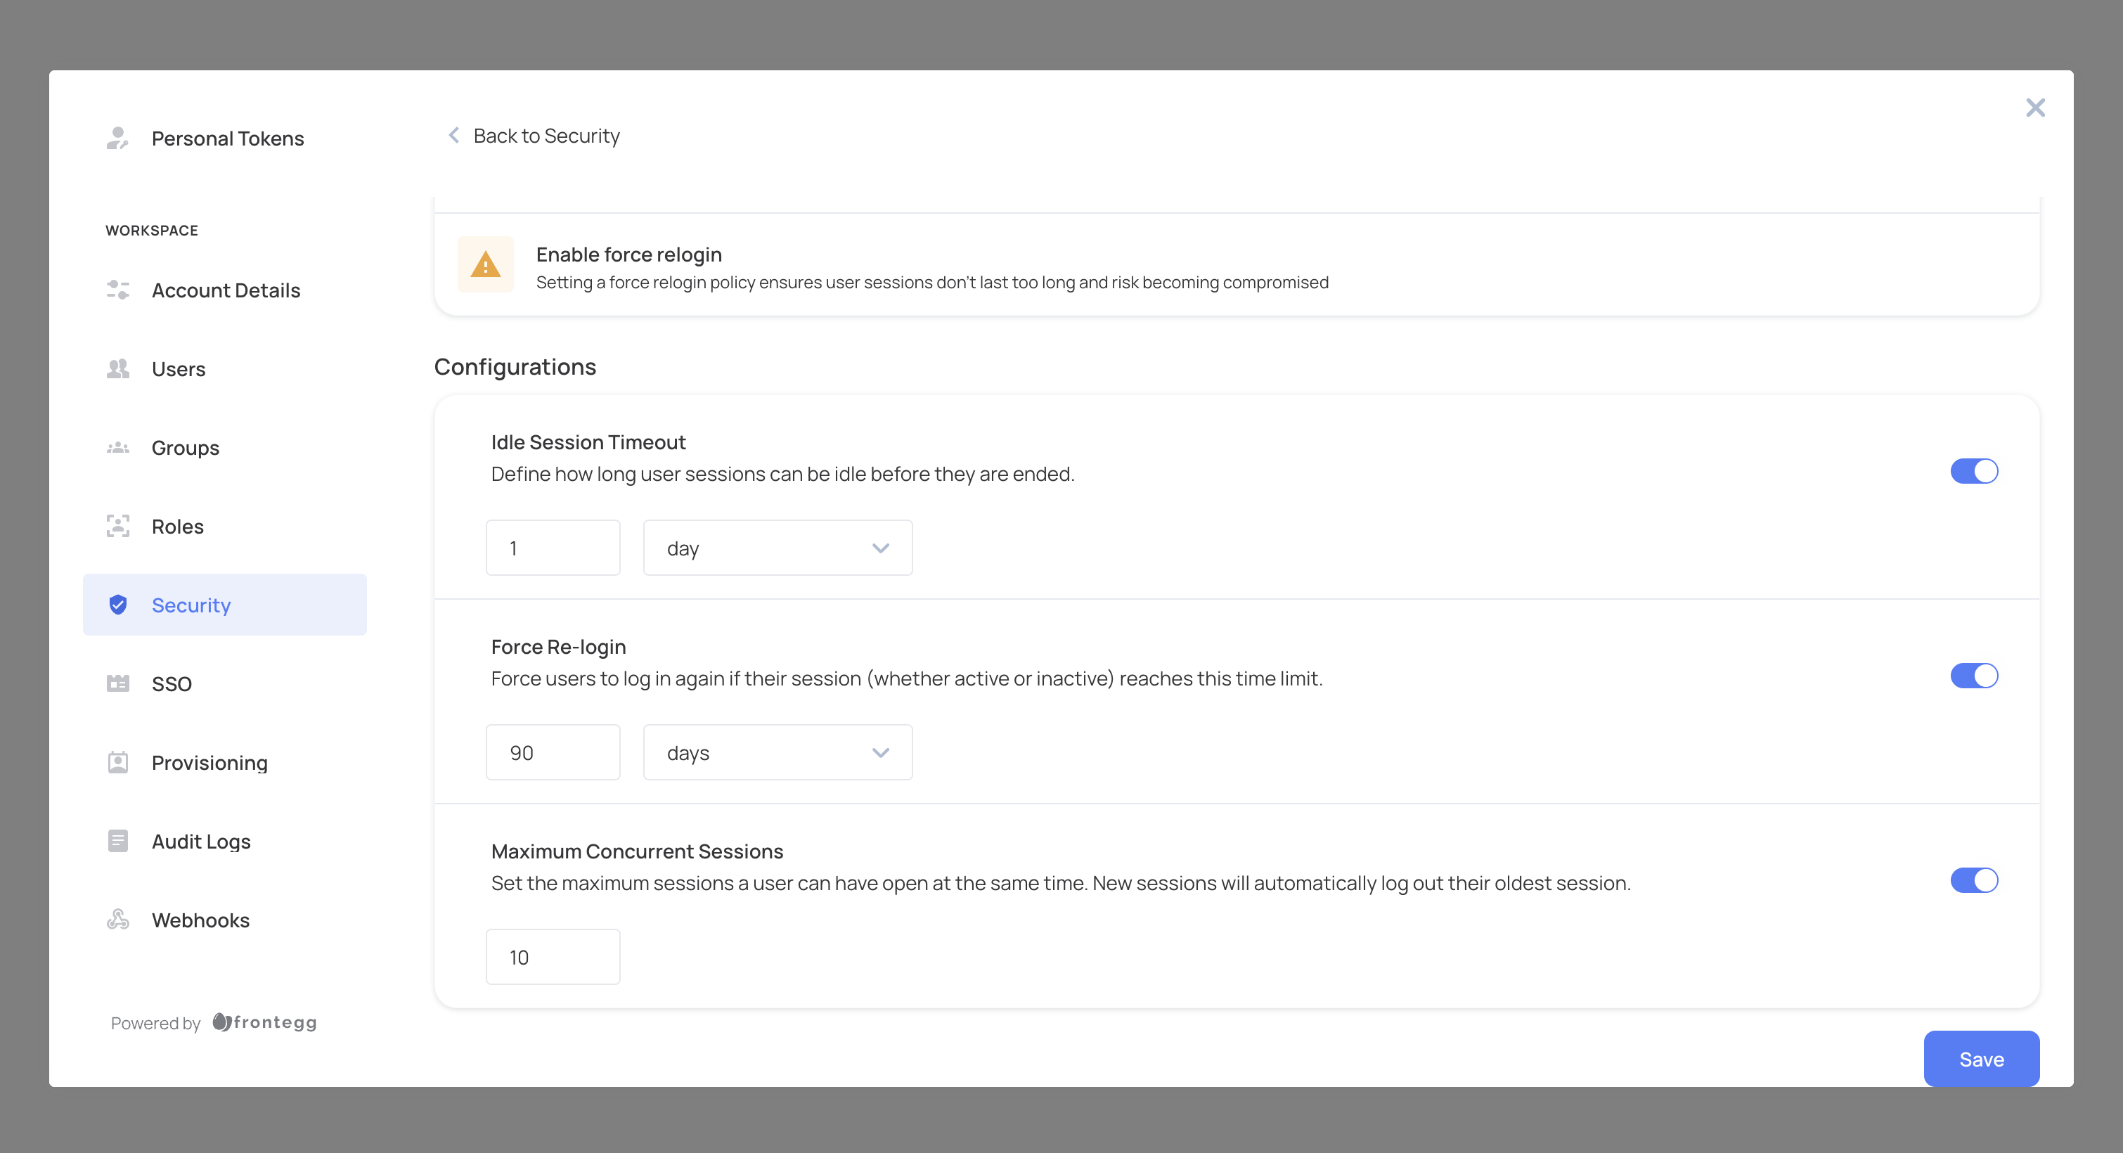Click the SSO icon in sidebar
Image resolution: width=2123 pixels, height=1153 pixels.
pos(117,683)
